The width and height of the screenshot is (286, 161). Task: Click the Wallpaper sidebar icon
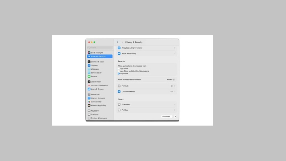(x=89, y=69)
